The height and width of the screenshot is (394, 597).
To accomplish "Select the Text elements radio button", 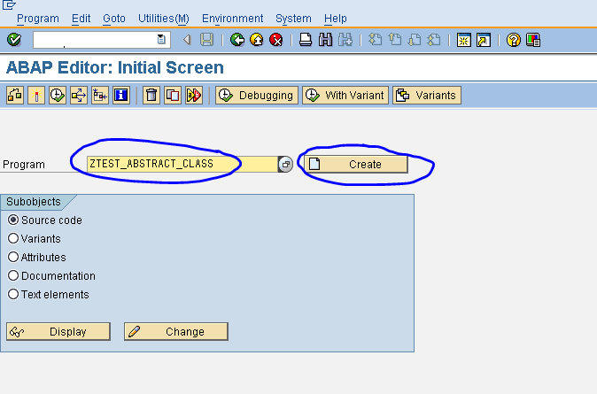I will (13, 294).
